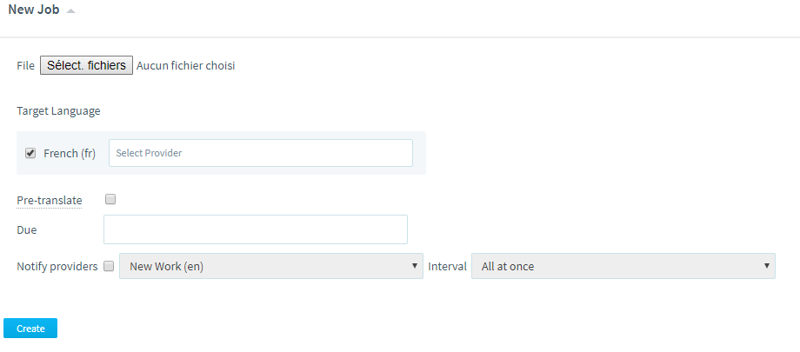Collapse the New Job section arrow
Image resolution: width=800 pixels, height=352 pixels.
[x=71, y=11]
